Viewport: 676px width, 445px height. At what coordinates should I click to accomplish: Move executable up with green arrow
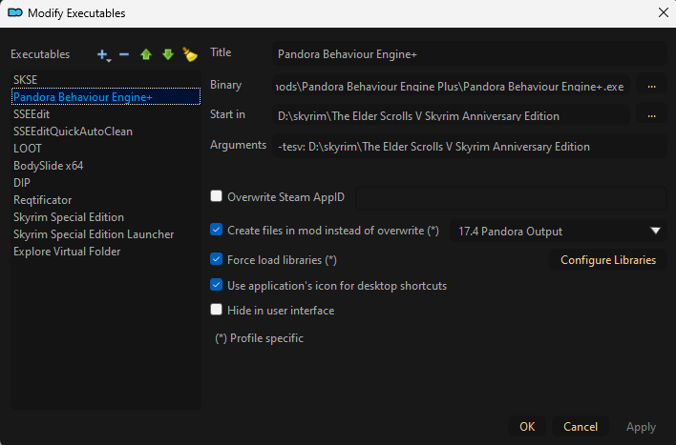(146, 54)
